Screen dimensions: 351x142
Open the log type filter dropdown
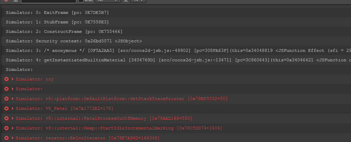108,1
